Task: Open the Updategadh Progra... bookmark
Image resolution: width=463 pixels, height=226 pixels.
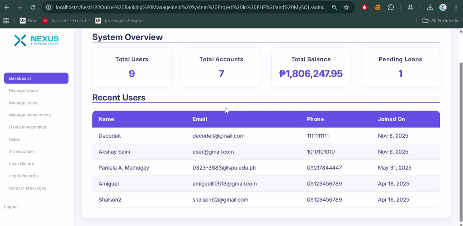Action: [x=120, y=20]
